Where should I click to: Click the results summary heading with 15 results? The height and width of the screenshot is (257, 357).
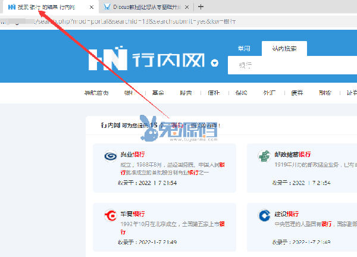(x=161, y=125)
